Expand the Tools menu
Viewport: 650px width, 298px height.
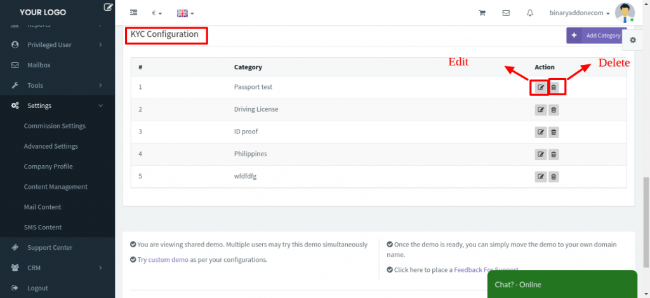tap(58, 86)
